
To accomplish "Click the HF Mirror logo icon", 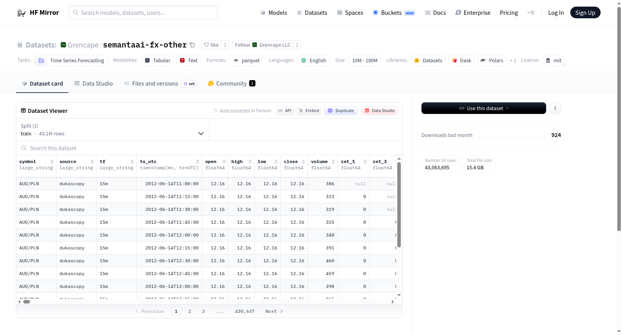I will (21, 13).
